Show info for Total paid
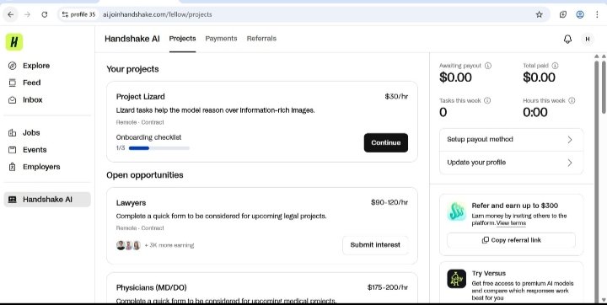The width and height of the screenshot is (607, 305). pos(555,66)
